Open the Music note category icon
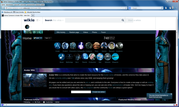This screenshot has width=179, height=107. pyautogui.click(x=62, y=57)
